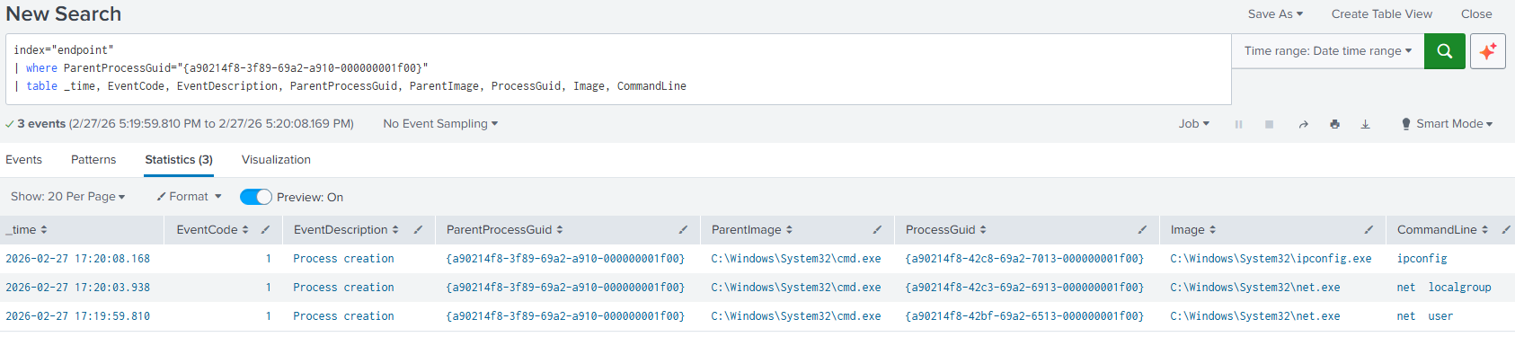Open the Time range picker
1515x337 pixels.
1327,51
